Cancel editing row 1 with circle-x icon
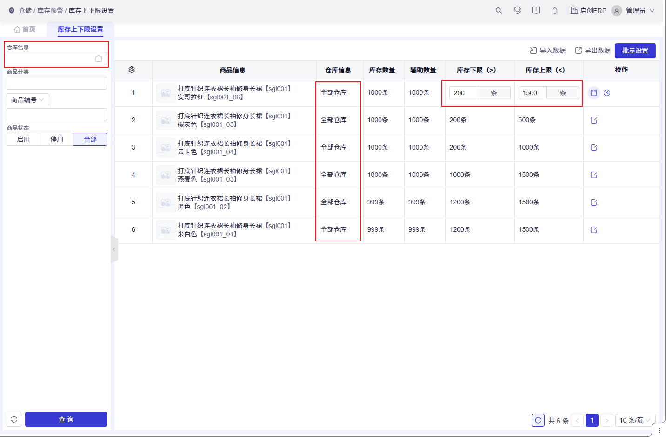 [607, 93]
